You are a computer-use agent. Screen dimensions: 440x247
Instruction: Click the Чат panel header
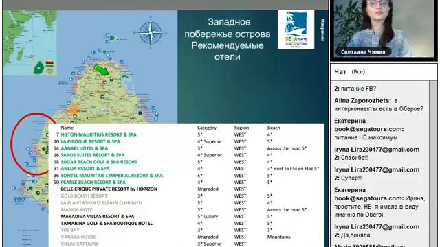[x=384, y=72]
